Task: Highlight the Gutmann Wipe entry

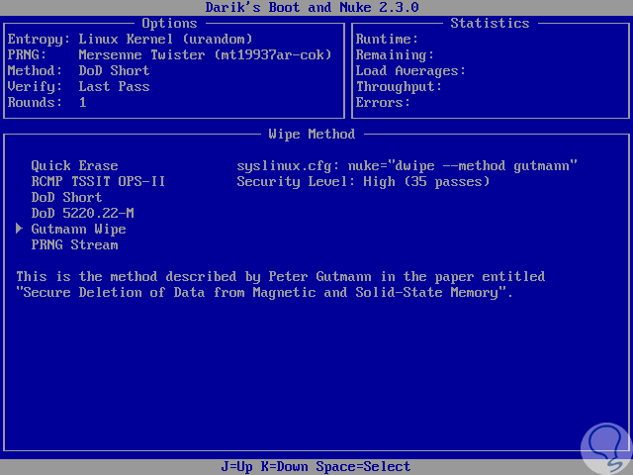Action: (78, 230)
